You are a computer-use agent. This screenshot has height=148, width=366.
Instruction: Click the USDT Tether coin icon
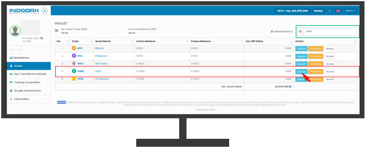click(x=74, y=71)
